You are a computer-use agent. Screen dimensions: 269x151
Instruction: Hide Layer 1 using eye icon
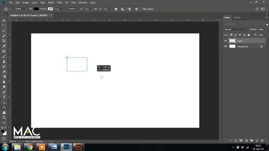226,41
